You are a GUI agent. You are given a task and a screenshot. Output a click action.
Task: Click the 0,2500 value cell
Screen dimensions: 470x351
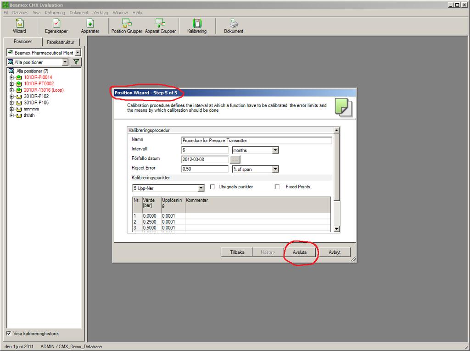point(151,222)
